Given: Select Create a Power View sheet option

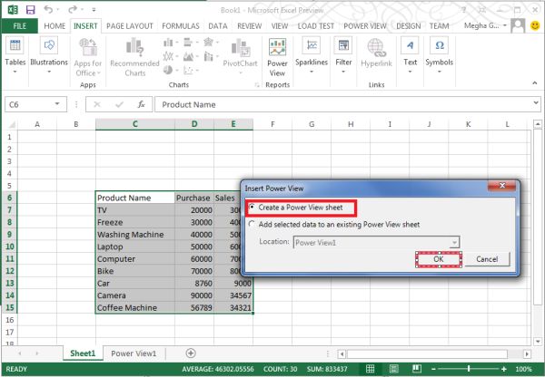Looking at the screenshot, I should click(297, 208).
